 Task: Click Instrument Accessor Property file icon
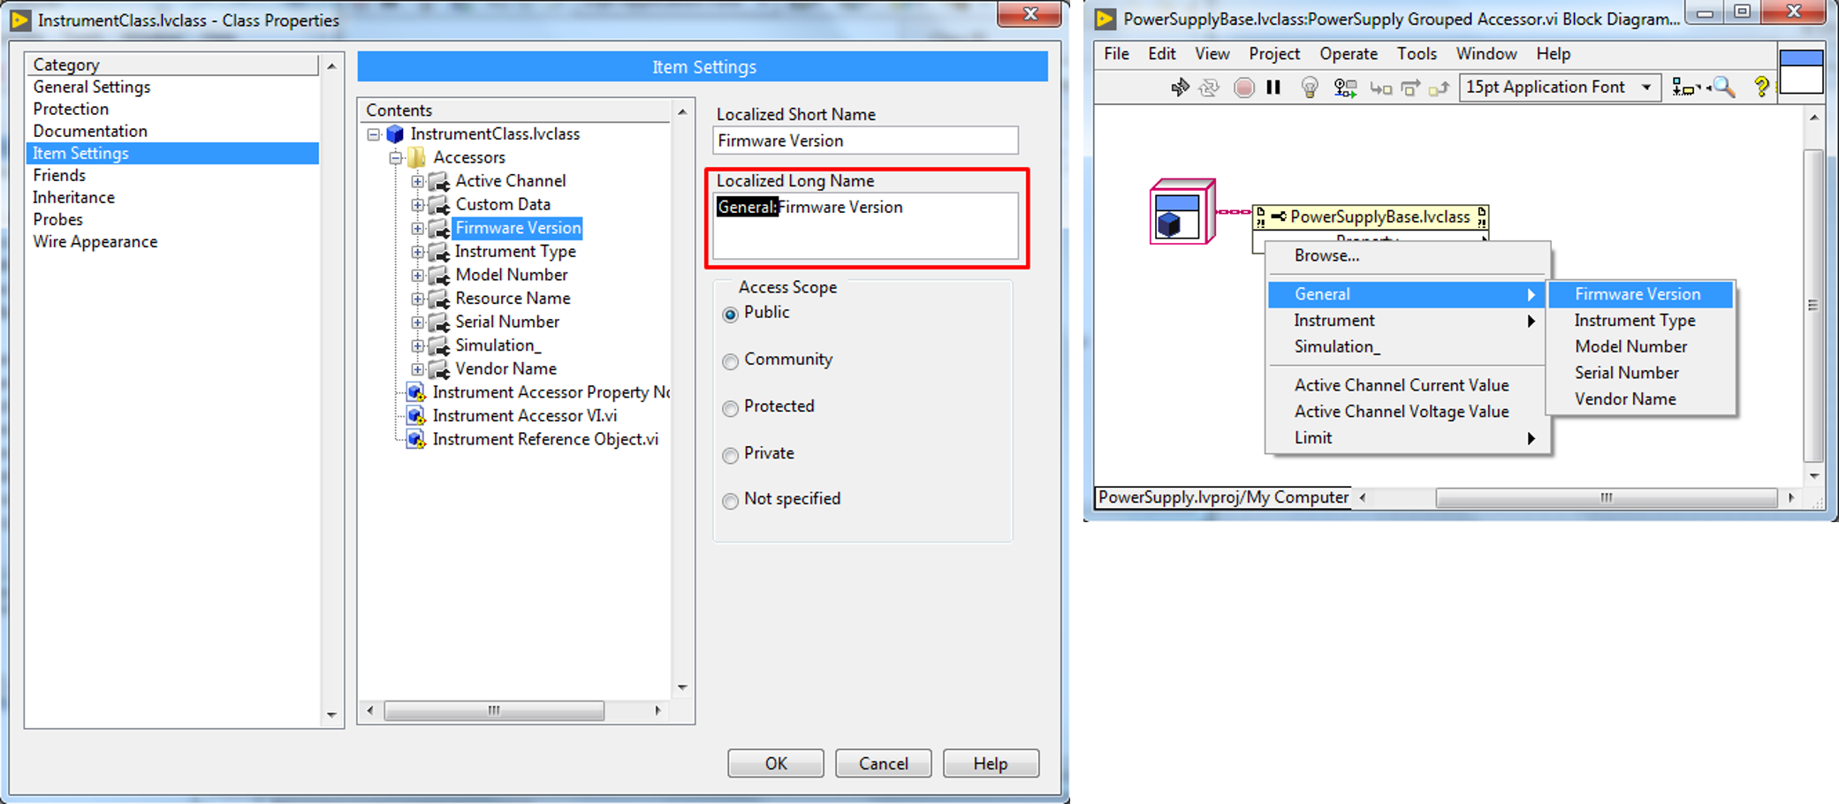415,392
